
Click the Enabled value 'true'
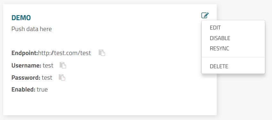coord(42,90)
